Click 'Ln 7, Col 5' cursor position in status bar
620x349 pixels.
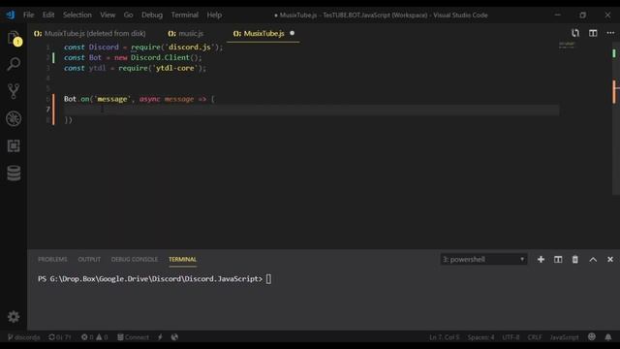coord(445,337)
